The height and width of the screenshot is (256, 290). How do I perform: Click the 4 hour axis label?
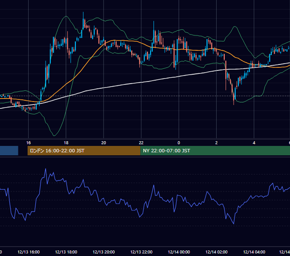(254, 143)
